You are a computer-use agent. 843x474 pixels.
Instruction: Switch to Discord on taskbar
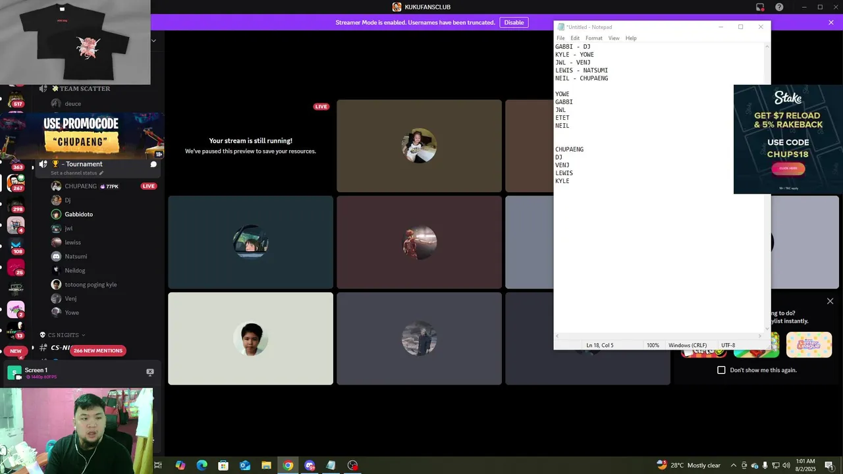coord(310,465)
